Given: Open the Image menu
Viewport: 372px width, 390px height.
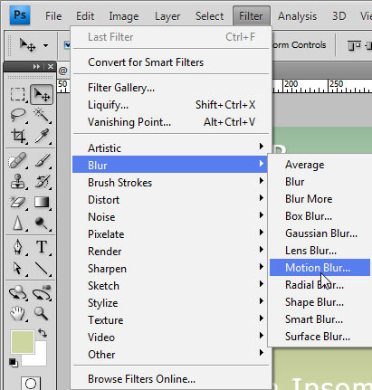Looking at the screenshot, I should point(124,16).
